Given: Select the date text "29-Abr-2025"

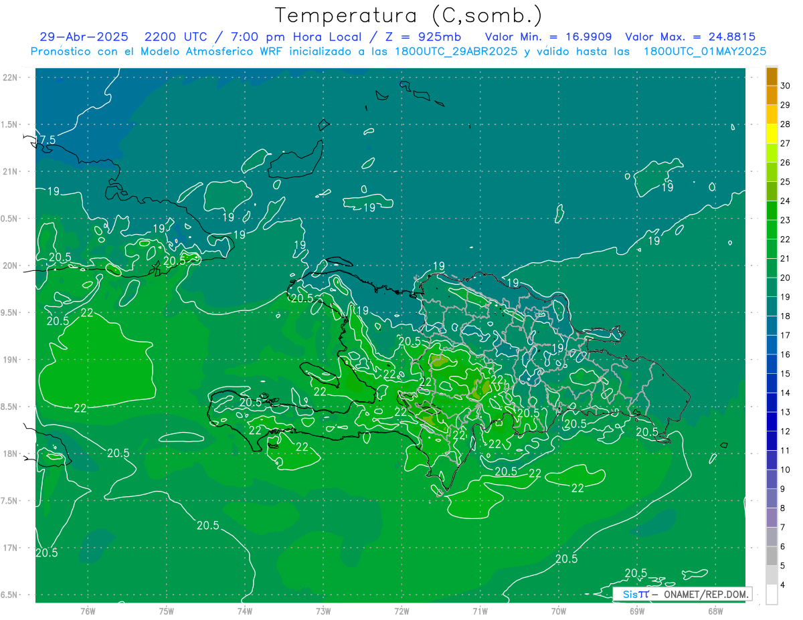Looking at the screenshot, I should (84, 37).
